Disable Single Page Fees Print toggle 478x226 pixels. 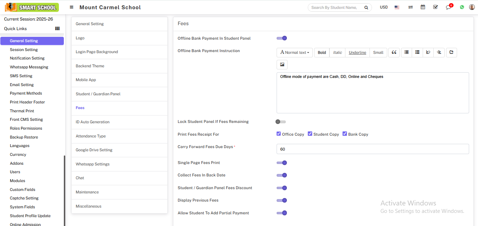282,163
